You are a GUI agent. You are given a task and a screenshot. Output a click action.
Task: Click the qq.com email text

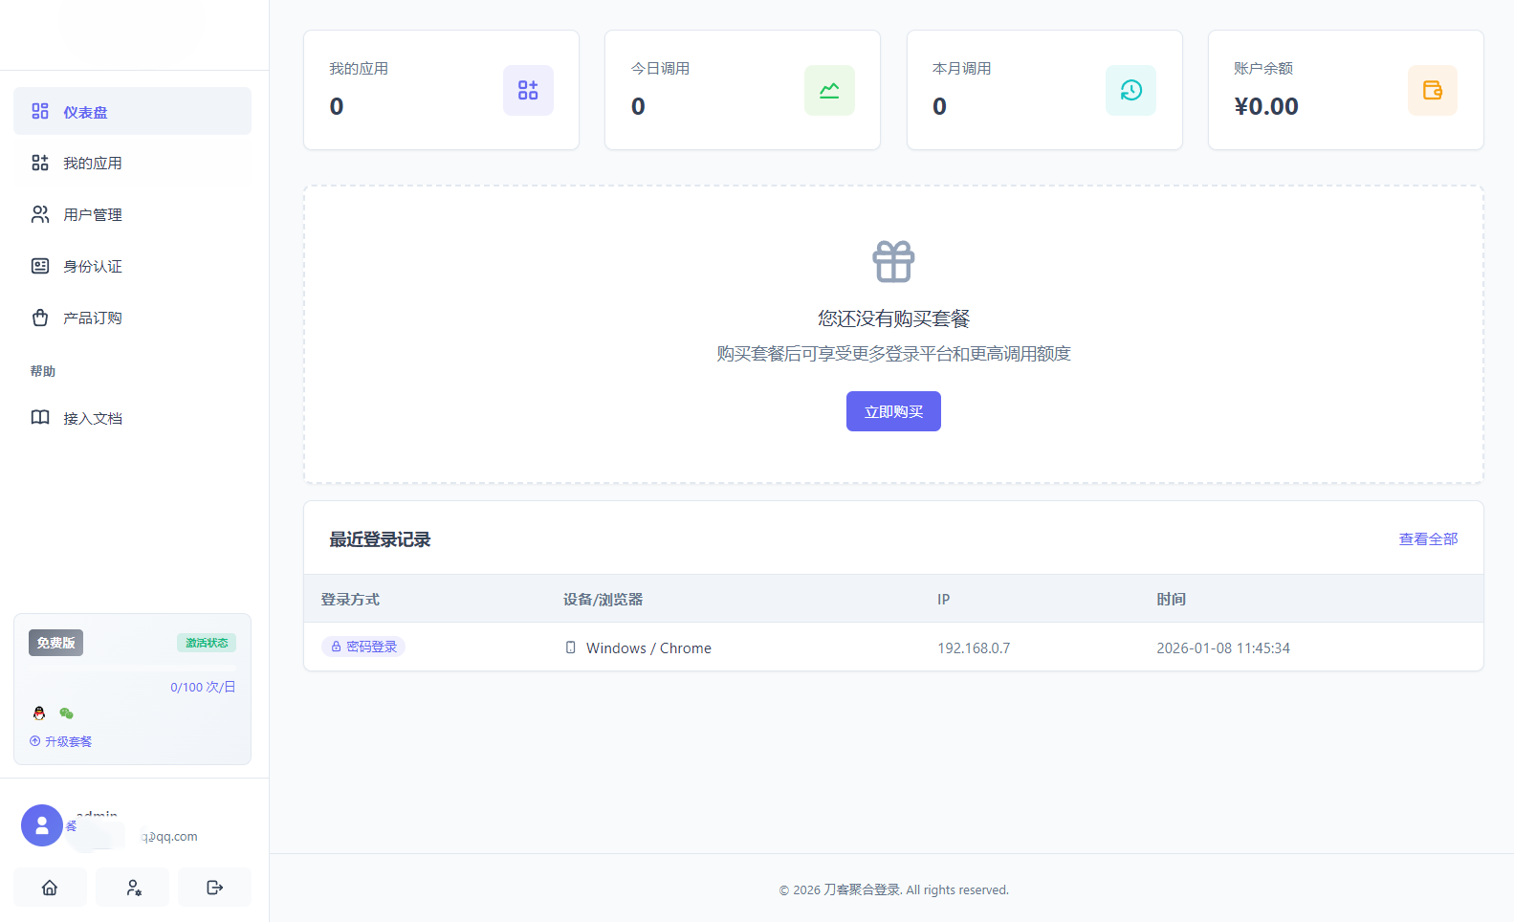click(170, 837)
